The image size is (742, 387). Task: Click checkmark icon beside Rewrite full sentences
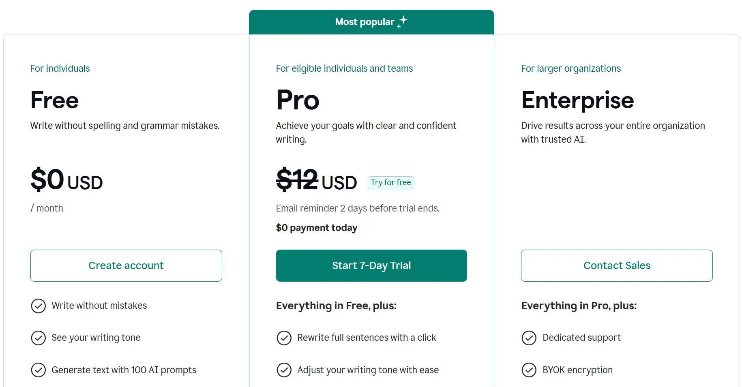coord(284,338)
